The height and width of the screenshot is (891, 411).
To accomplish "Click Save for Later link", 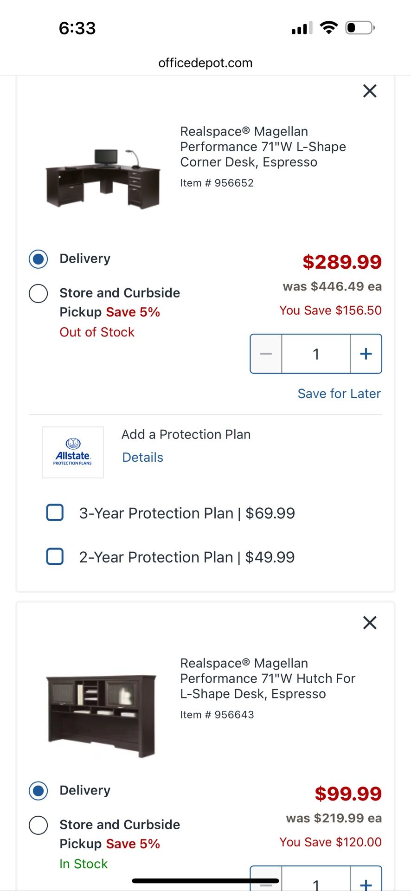I will click(x=339, y=394).
